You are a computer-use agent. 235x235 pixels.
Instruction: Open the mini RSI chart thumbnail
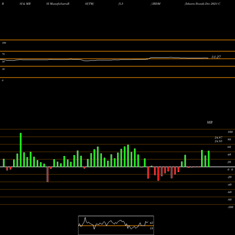click(116, 225)
